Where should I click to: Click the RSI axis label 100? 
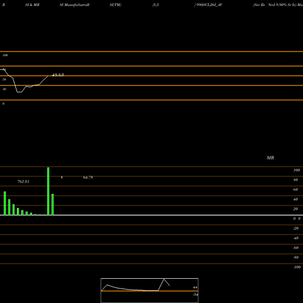pyautogui.click(x=5, y=55)
